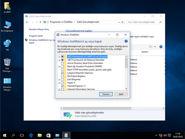Enable Ekli Kabuk Başlatıcı checkbox
185x139 pixels.
tap(62, 76)
